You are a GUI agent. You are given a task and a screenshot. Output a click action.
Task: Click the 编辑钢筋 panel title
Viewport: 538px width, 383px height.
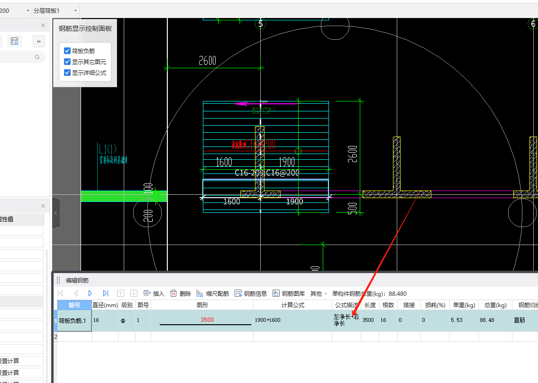(x=77, y=281)
